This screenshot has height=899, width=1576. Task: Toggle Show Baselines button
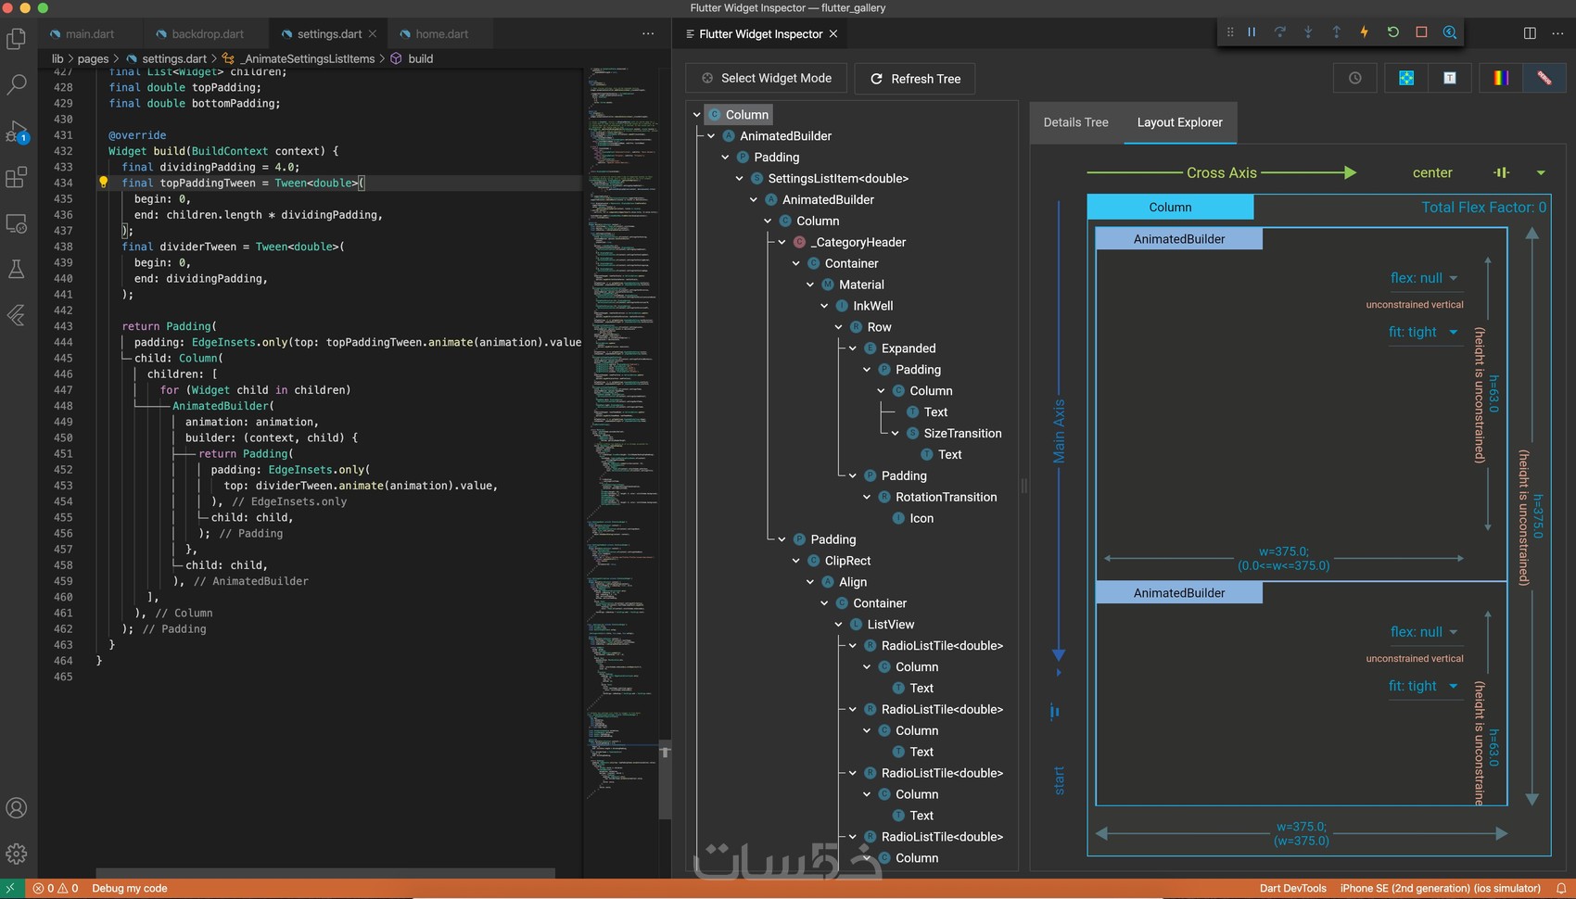(x=1450, y=78)
